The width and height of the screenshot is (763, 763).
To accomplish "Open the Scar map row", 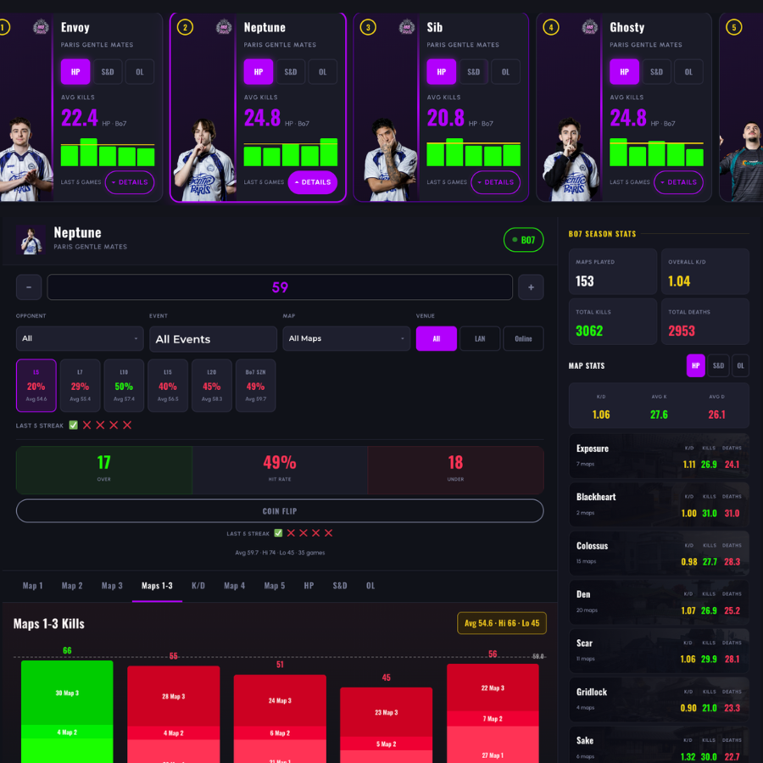I will coord(659,650).
